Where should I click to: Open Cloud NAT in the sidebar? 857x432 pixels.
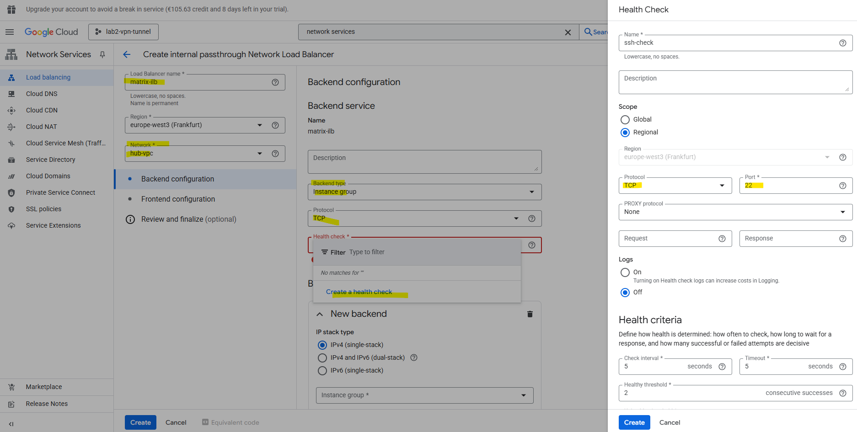click(42, 127)
